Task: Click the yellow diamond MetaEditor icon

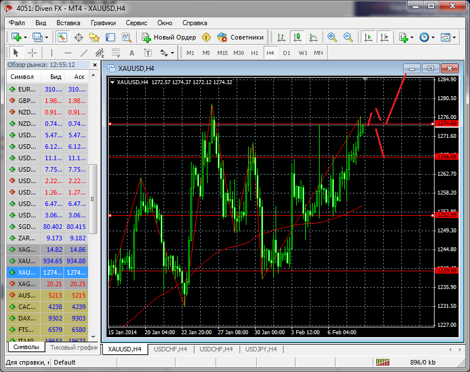Action: pos(206,37)
